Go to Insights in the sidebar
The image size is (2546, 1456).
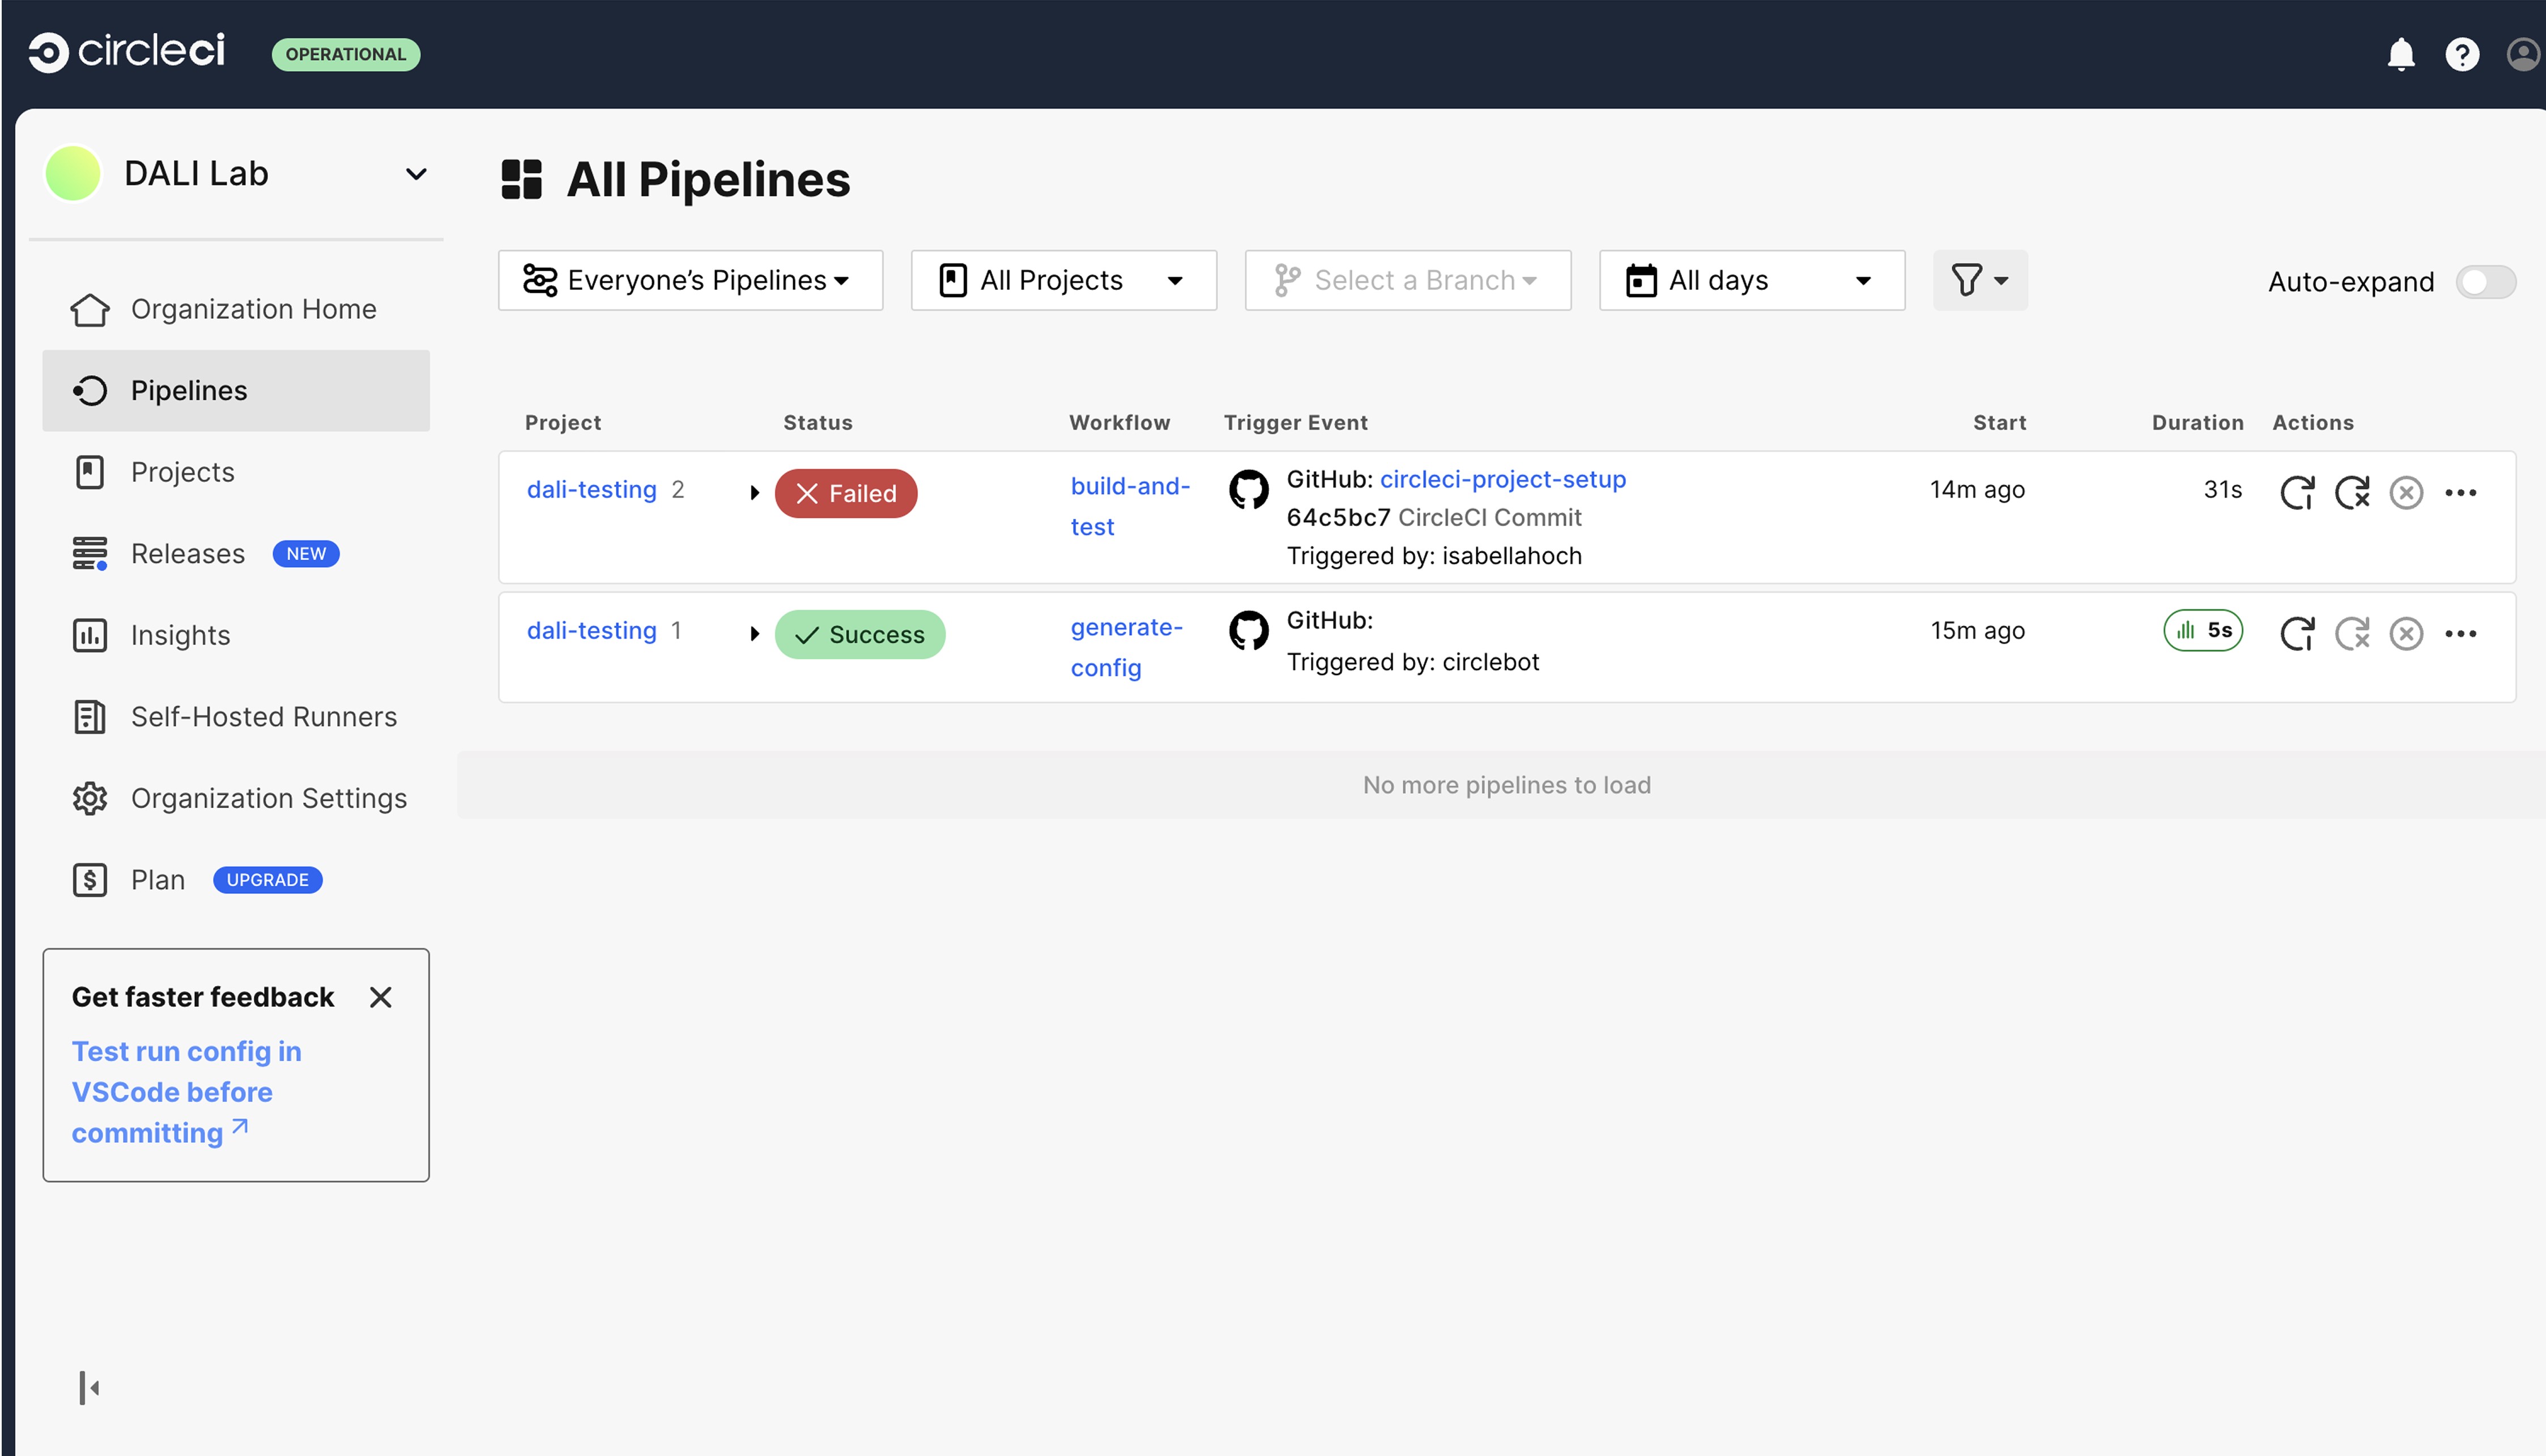(x=180, y=635)
